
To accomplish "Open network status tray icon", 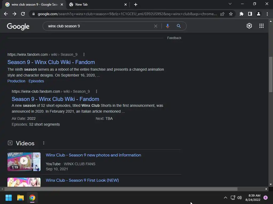I will [x=233, y=198].
